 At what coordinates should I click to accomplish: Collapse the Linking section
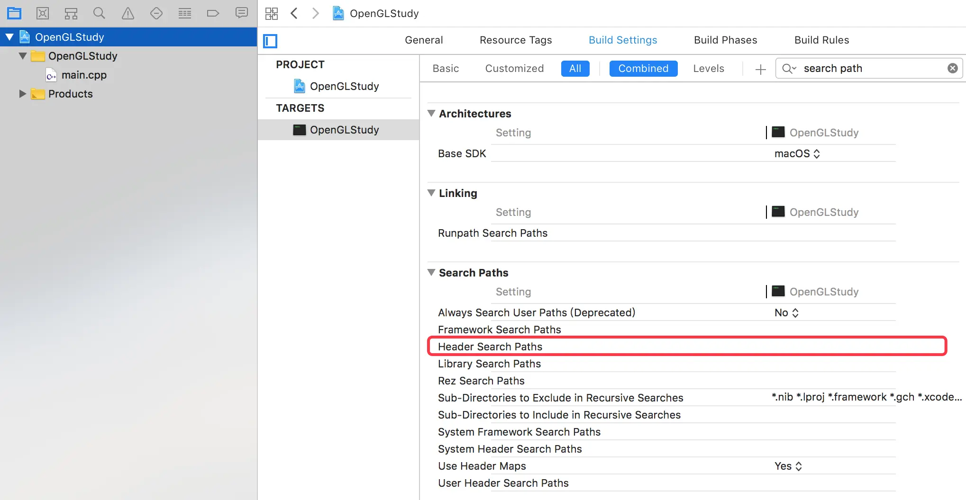click(431, 193)
